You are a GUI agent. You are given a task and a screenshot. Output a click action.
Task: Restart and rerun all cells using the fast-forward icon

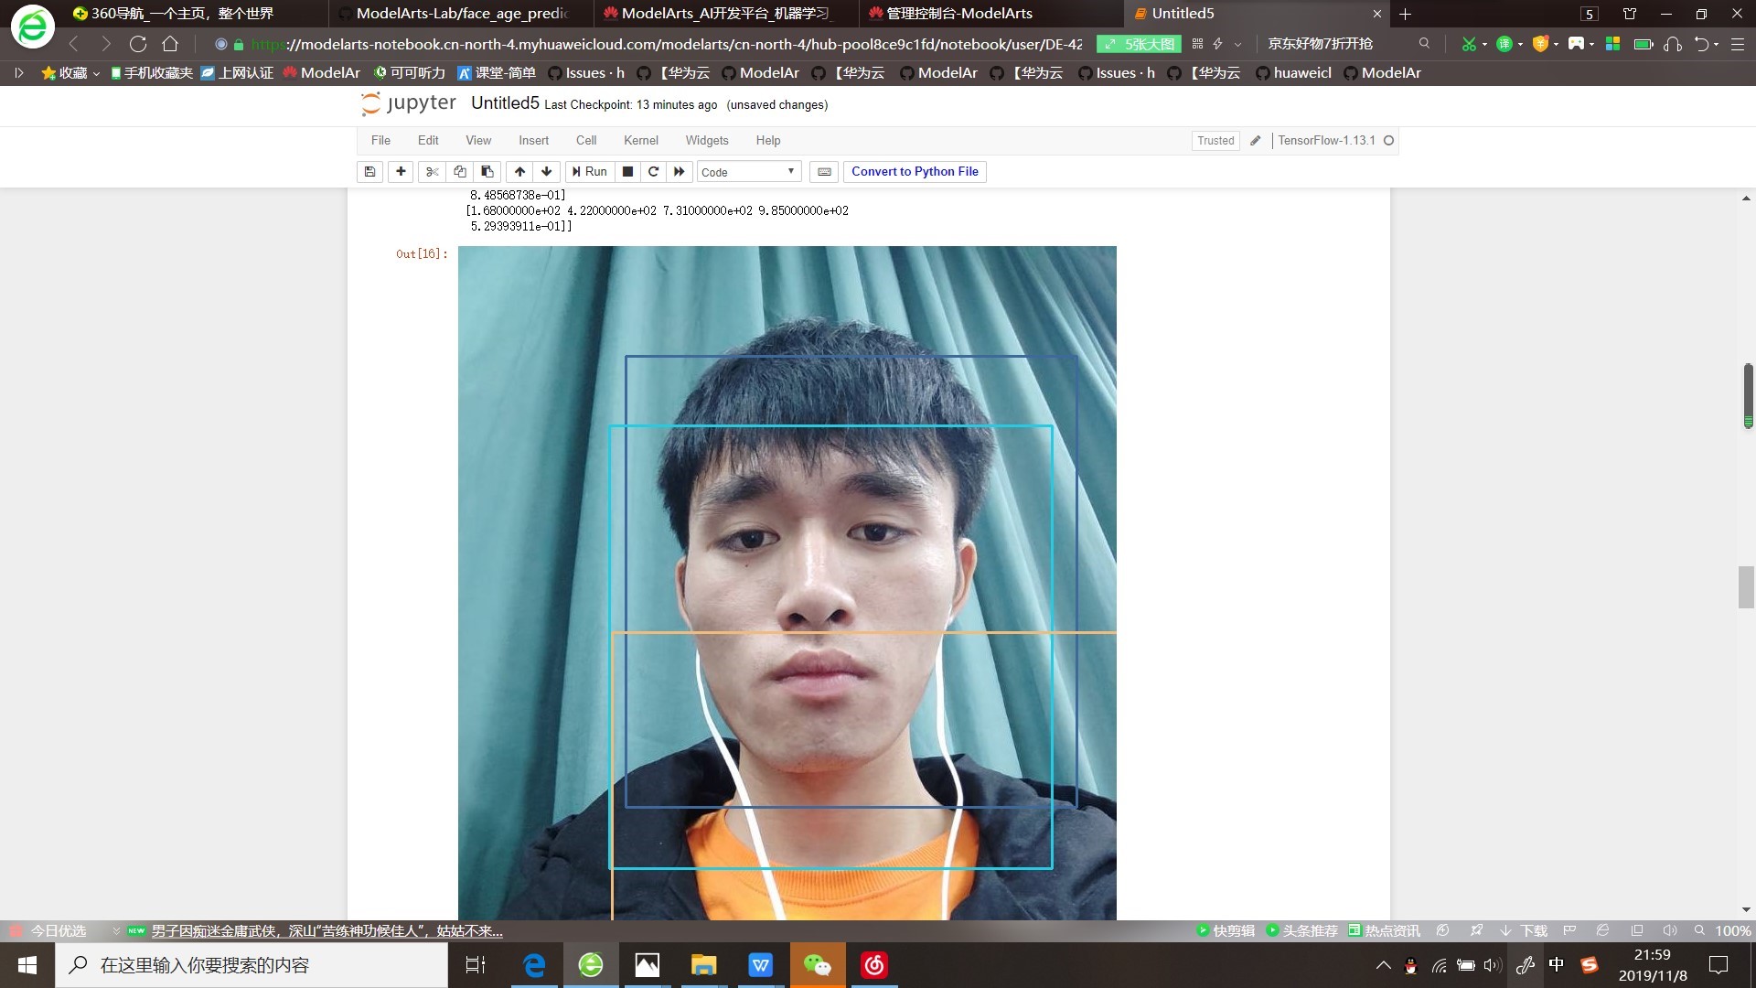(679, 171)
